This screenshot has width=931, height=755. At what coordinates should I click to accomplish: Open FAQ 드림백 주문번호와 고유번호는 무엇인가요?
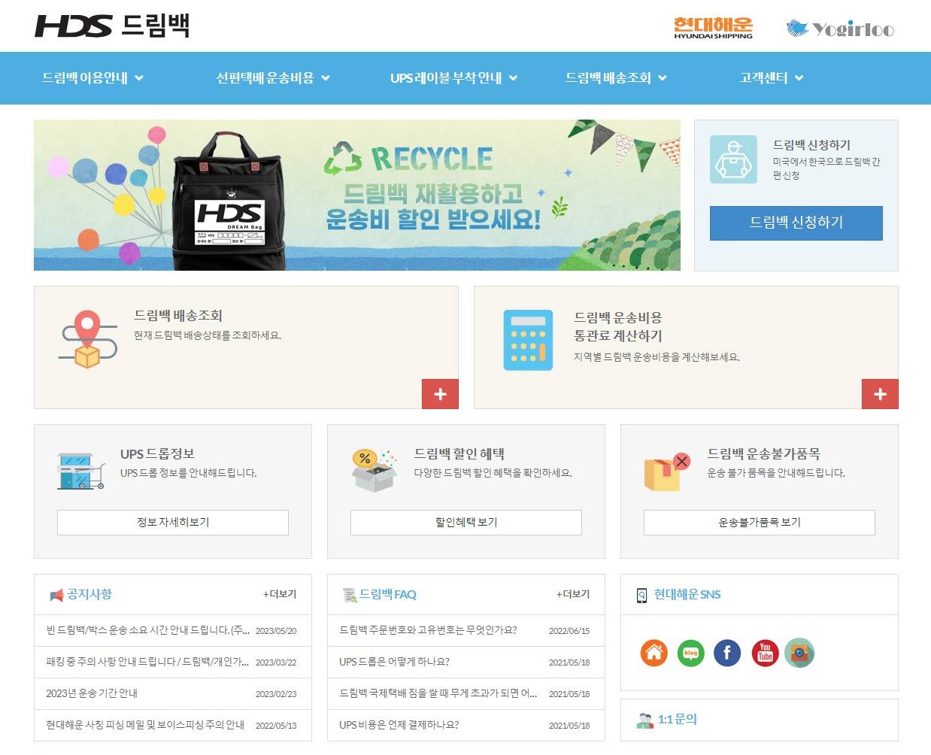pos(428,630)
